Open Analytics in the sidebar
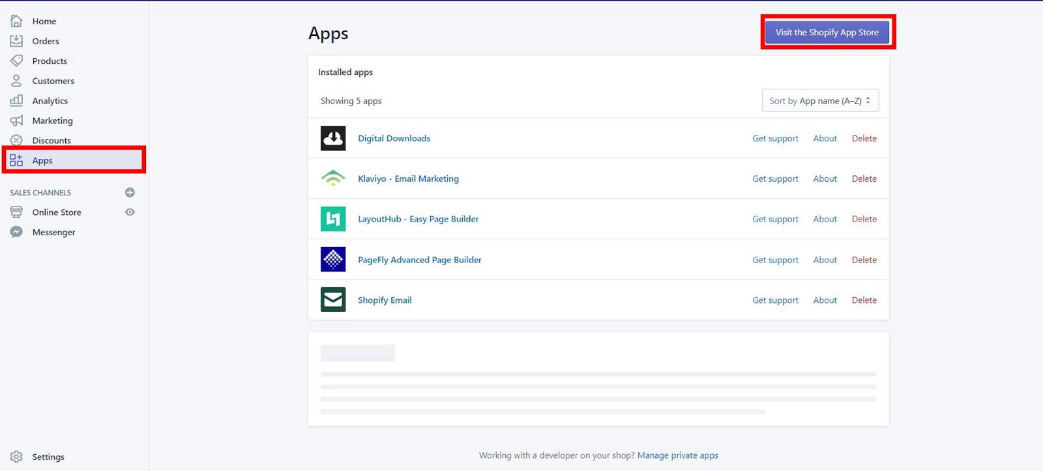The height and width of the screenshot is (471, 1043). [50, 100]
